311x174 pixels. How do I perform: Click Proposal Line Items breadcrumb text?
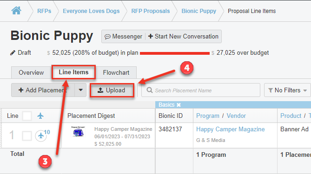click(251, 11)
